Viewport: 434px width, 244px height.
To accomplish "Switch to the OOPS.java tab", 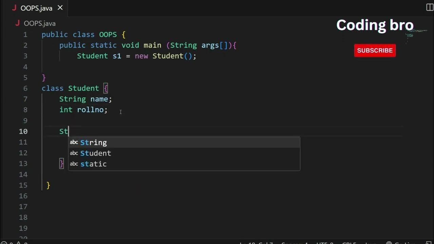I will (36, 8).
